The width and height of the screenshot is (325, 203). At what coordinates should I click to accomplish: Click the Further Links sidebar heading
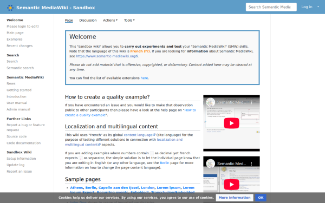(x=18, y=119)
